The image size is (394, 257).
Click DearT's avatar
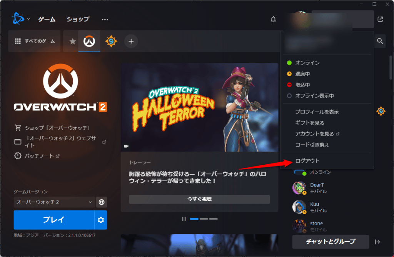pyautogui.click(x=299, y=188)
